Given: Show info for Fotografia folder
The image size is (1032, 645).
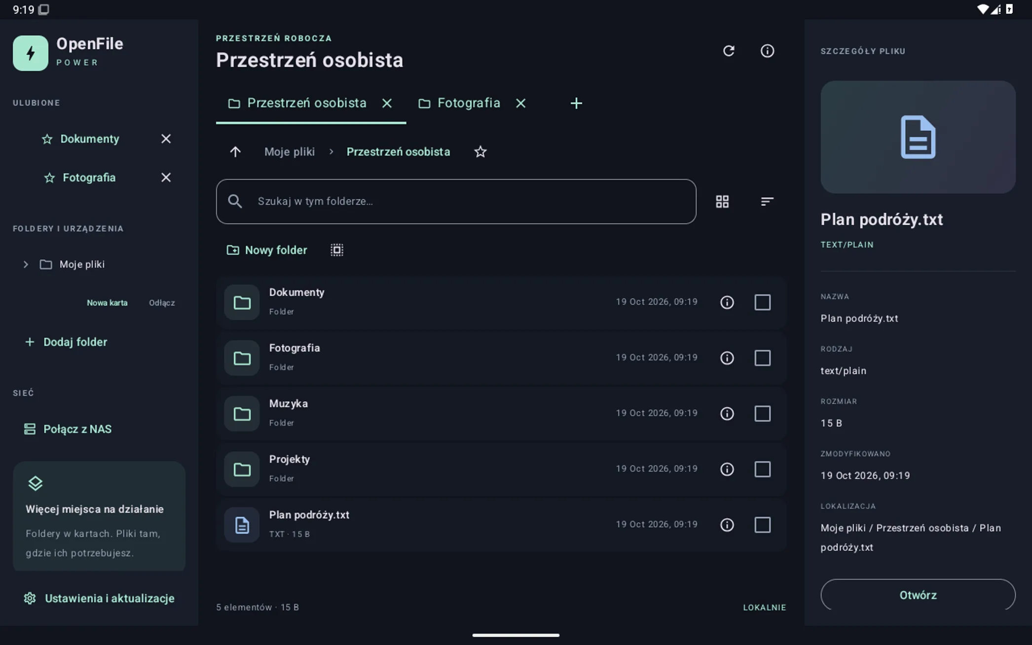Looking at the screenshot, I should pos(727,358).
